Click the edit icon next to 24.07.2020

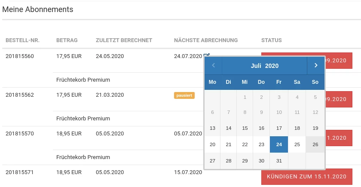coord(207,55)
